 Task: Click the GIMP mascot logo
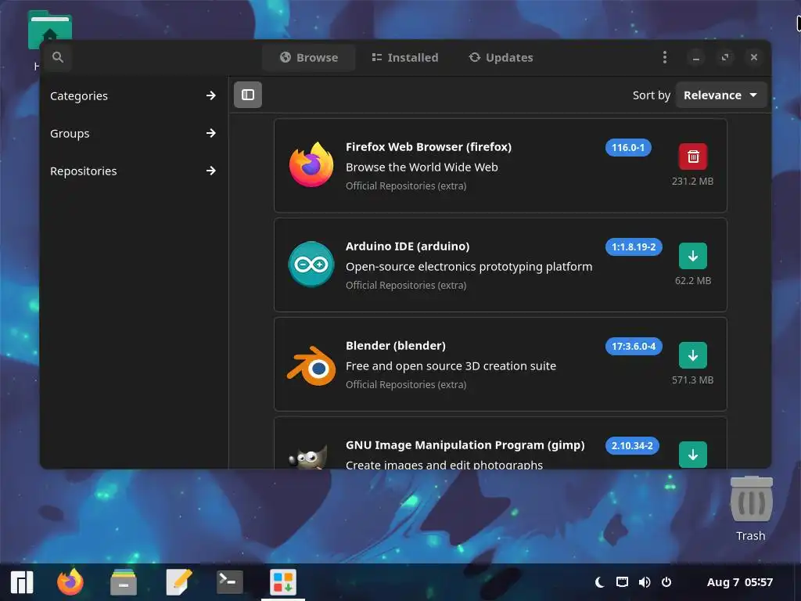pos(308,456)
